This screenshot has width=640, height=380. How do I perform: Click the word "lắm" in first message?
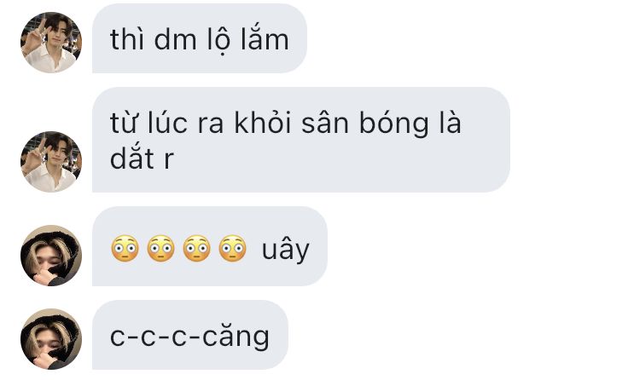[x=265, y=38]
